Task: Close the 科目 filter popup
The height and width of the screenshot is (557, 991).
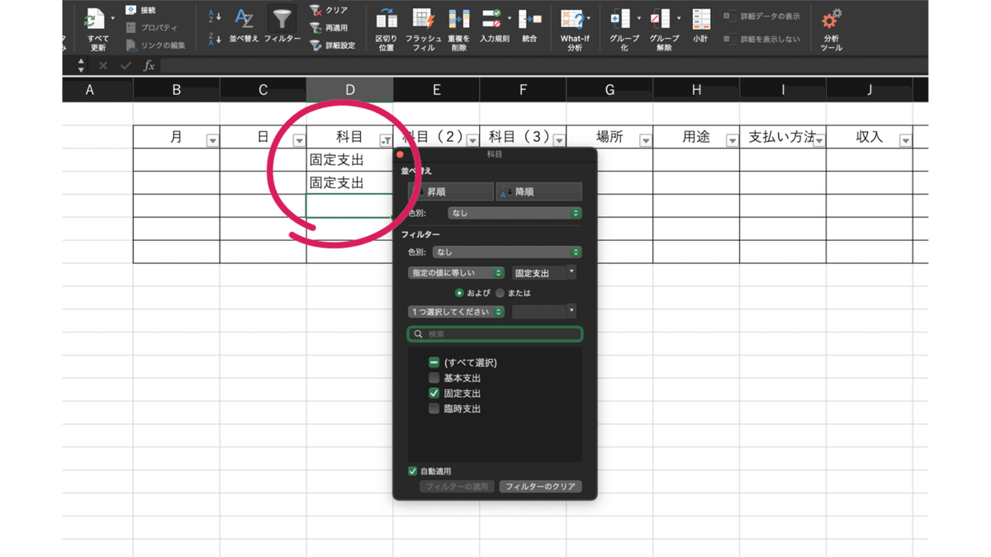Action: (401, 154)
